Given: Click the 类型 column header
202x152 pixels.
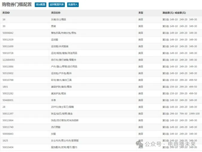Looking at the screenshot, I should [141, 13].
